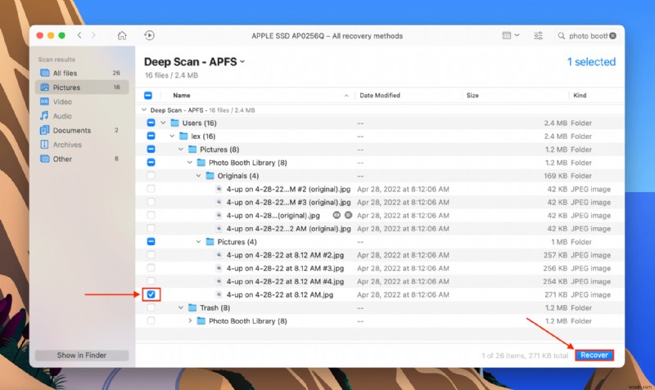The image size is (655, 390).
Task: Click the resume scan play icon
Action: (149, 35)
